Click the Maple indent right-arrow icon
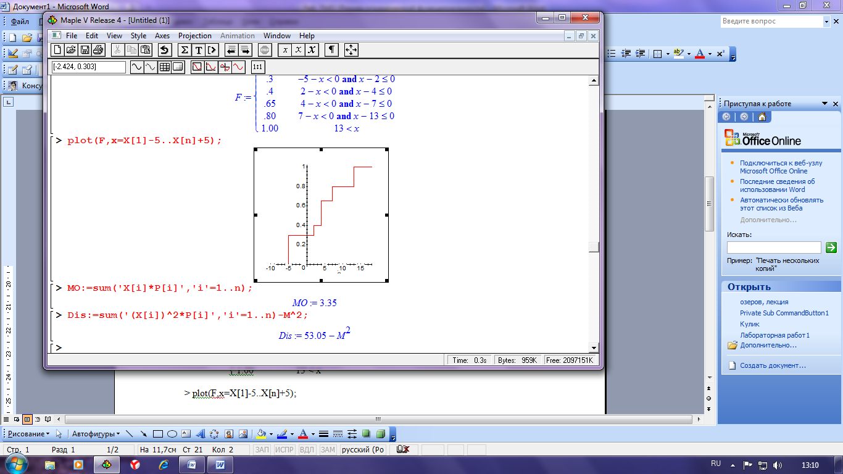Viewport: 843px width, 474px height. (245, 50)
